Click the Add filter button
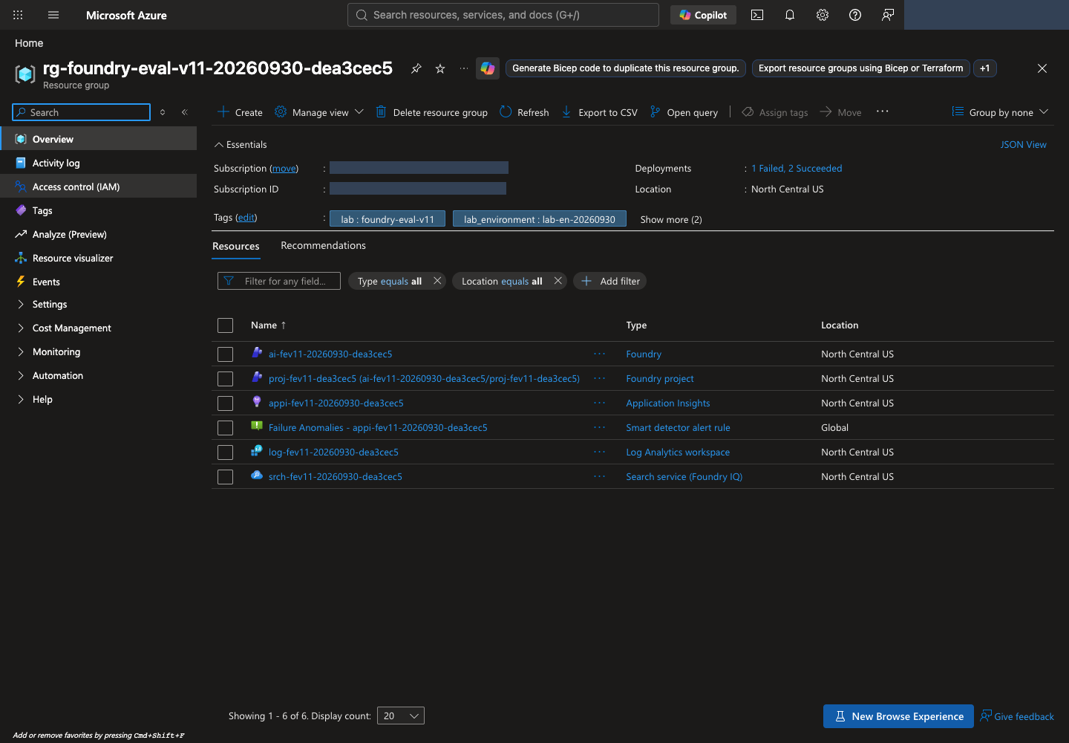 point(610,281)
